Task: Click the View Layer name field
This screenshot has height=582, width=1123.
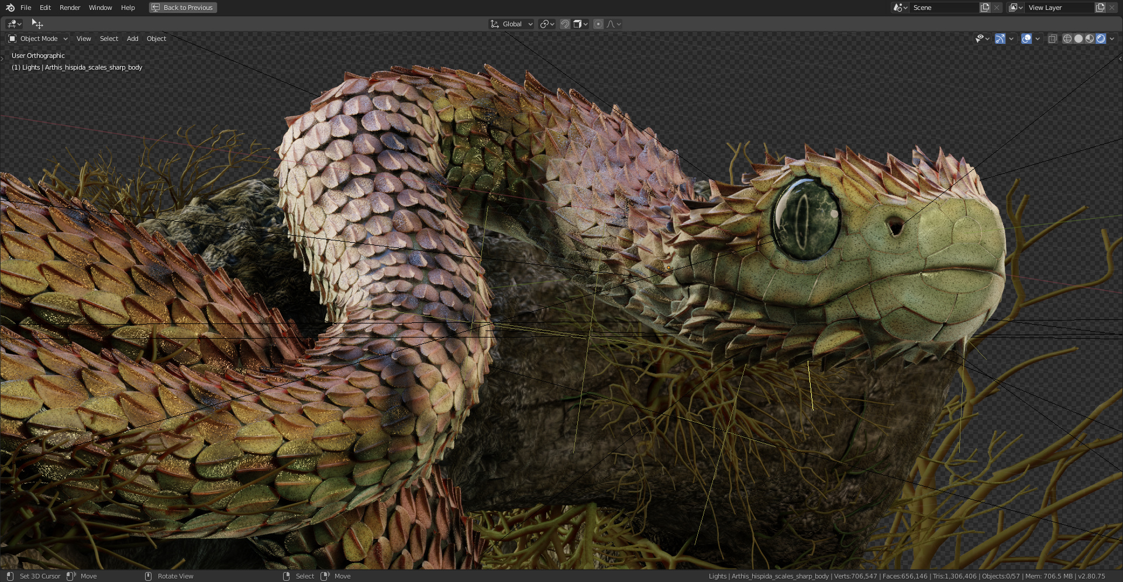Action: pyautogui.click(x=1059, y=8)
